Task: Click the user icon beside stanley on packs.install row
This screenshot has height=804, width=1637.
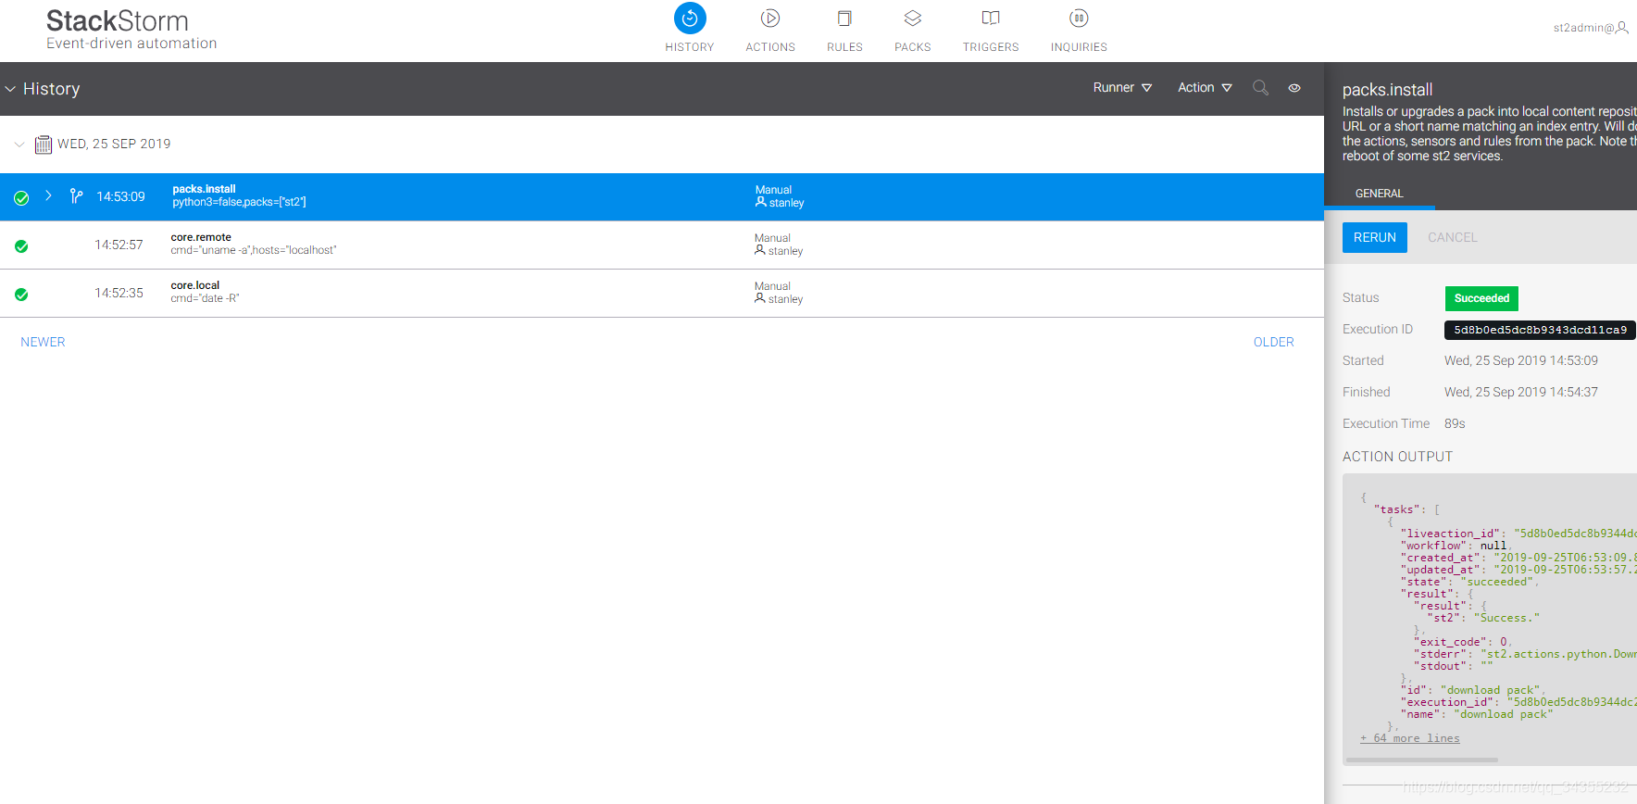Action: coord(761,202)
